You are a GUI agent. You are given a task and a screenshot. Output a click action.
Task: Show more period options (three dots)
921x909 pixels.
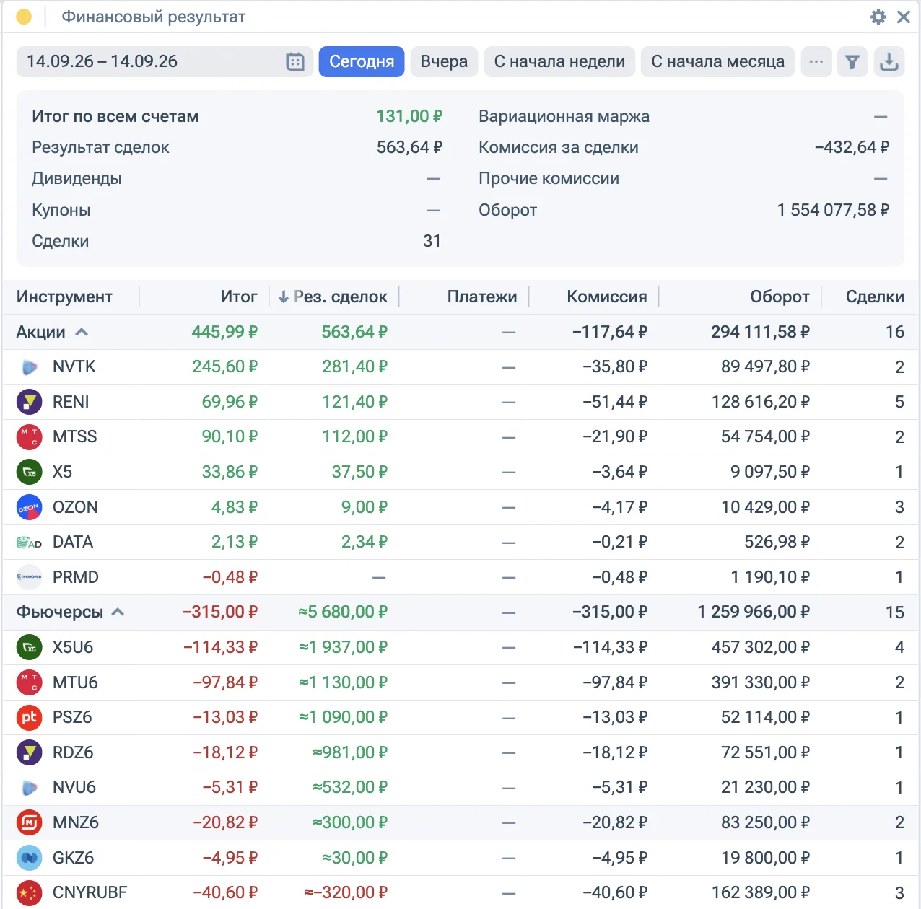point(816,62)
